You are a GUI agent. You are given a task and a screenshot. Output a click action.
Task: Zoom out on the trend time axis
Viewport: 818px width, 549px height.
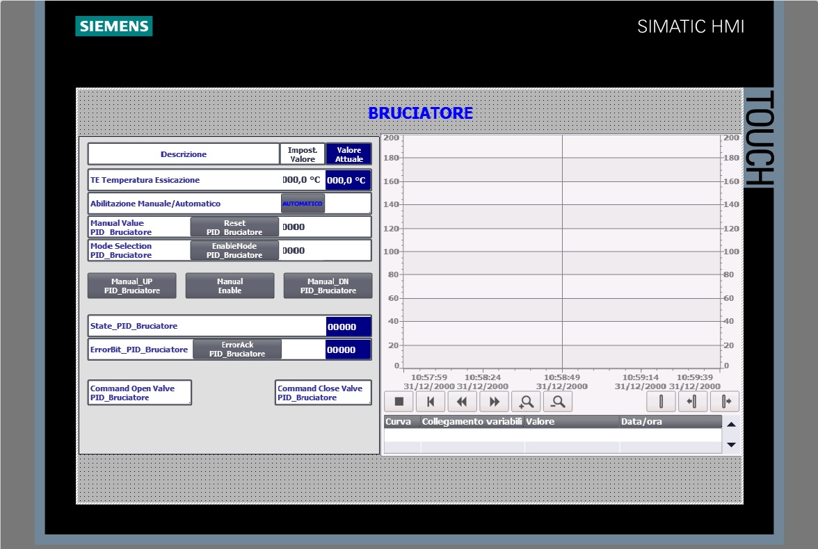click(x=558, y=402)
